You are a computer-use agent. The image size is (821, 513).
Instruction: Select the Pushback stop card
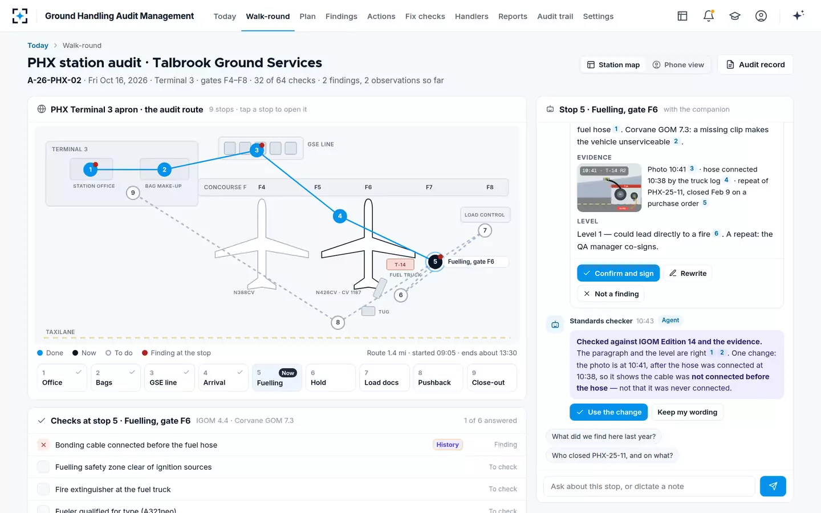pyautogui.click(x=438, y=377)
